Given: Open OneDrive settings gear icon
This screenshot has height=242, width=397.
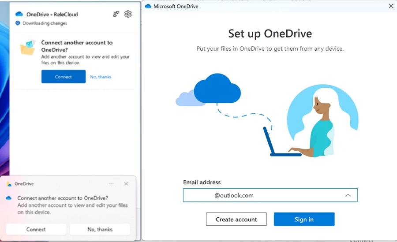Looking at the screenshot, I should click(x=128, y=14).
